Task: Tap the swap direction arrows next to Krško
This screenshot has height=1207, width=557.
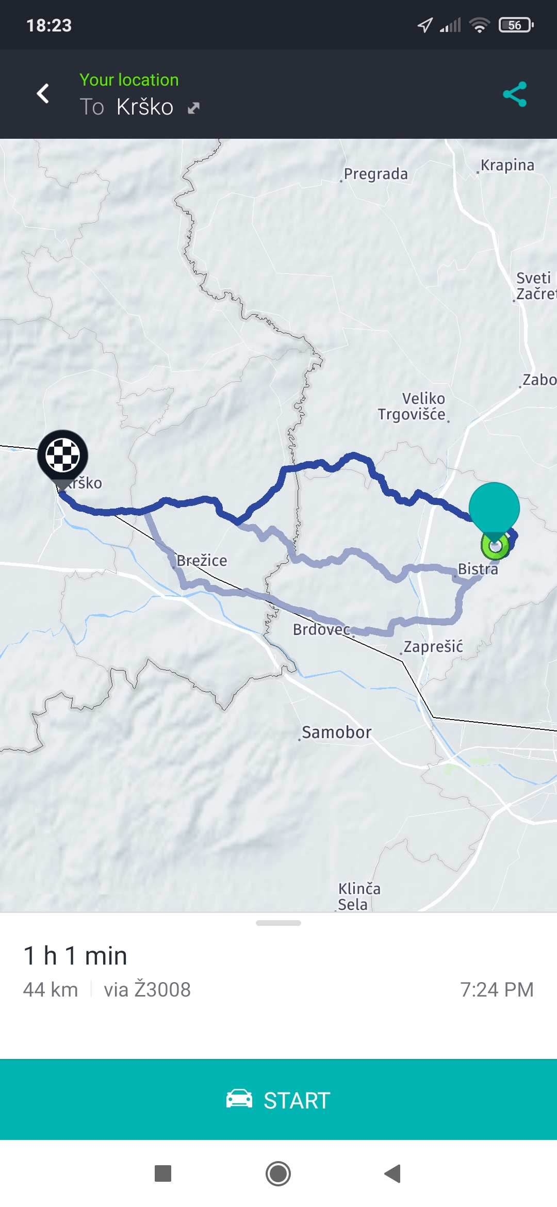Action: pyautogui.click(x=193, y=108)
